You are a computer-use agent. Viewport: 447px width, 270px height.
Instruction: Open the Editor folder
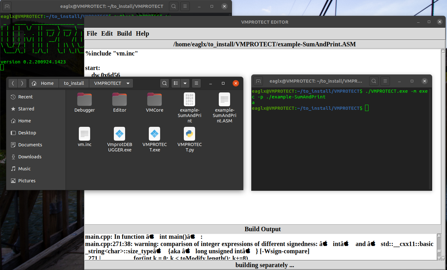click(x=119, y=103)
